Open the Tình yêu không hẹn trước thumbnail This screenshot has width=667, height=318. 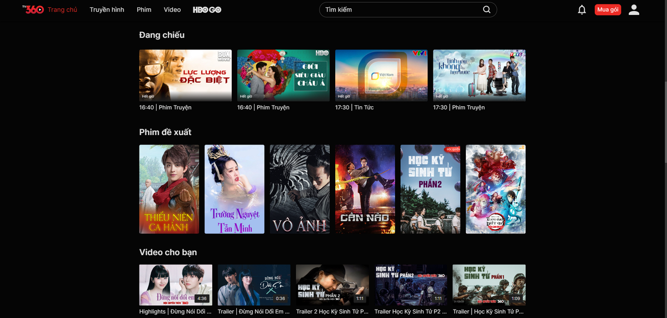(x=479, y=76)
